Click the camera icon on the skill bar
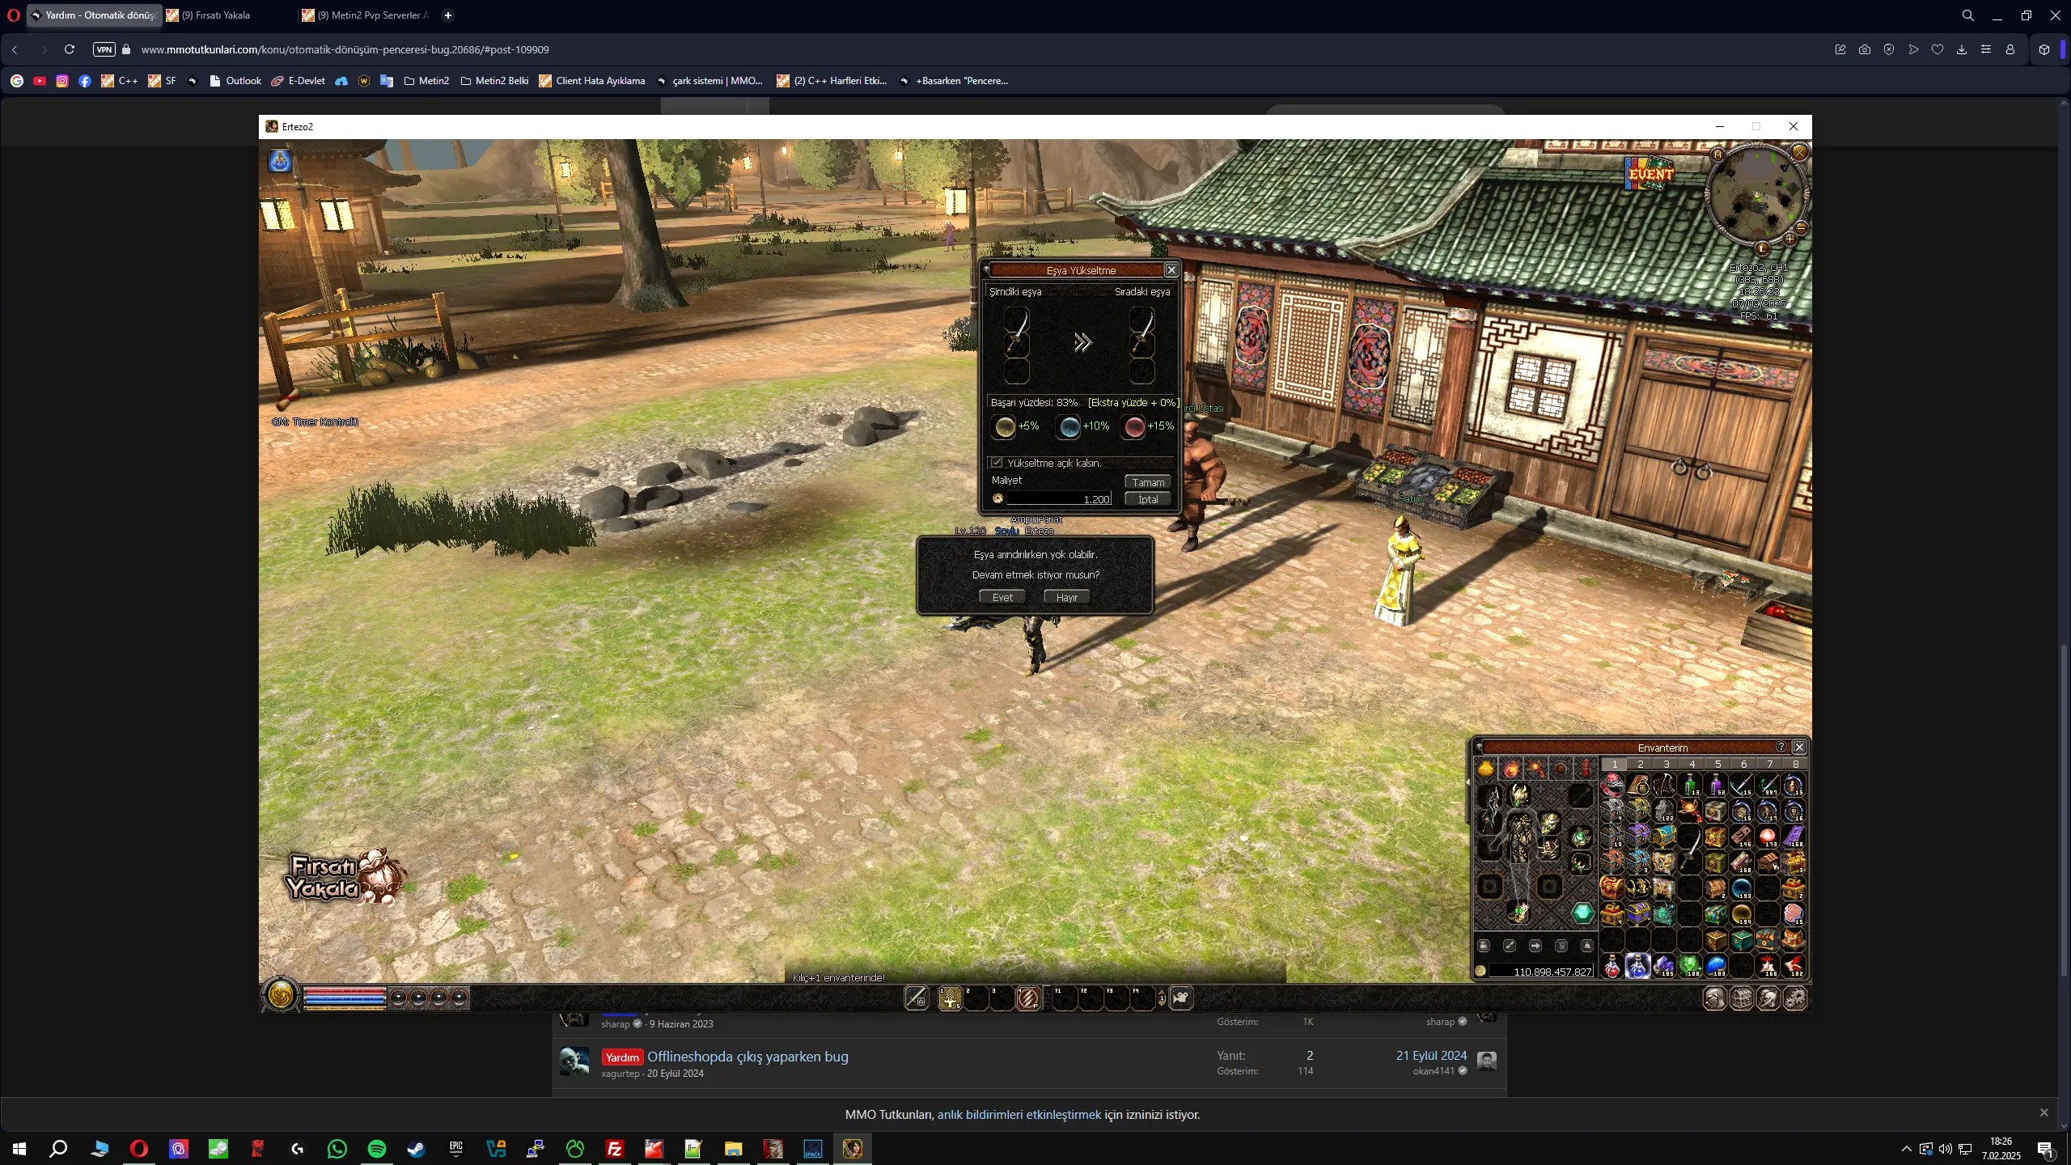The width and height of the screenshot is (2071, 1165). (1180, 998)
